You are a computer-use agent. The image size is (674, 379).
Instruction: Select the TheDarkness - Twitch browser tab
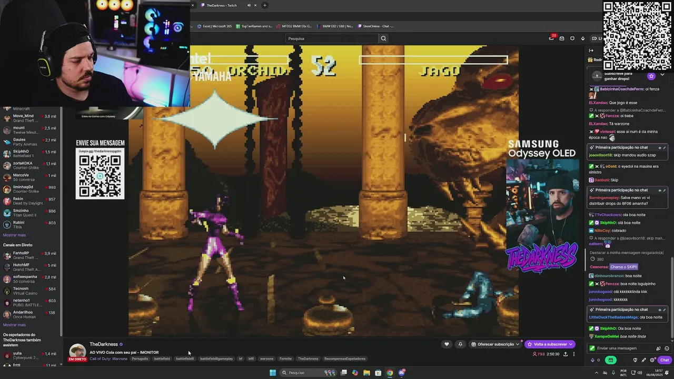[222, 5]
